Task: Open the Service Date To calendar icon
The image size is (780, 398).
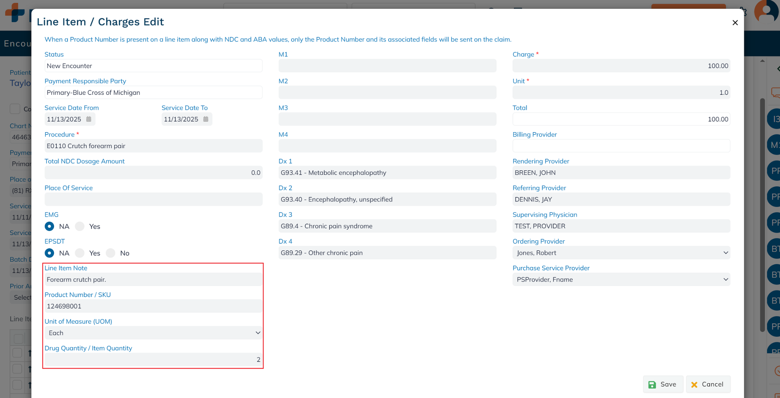Action: pos(206,119)
